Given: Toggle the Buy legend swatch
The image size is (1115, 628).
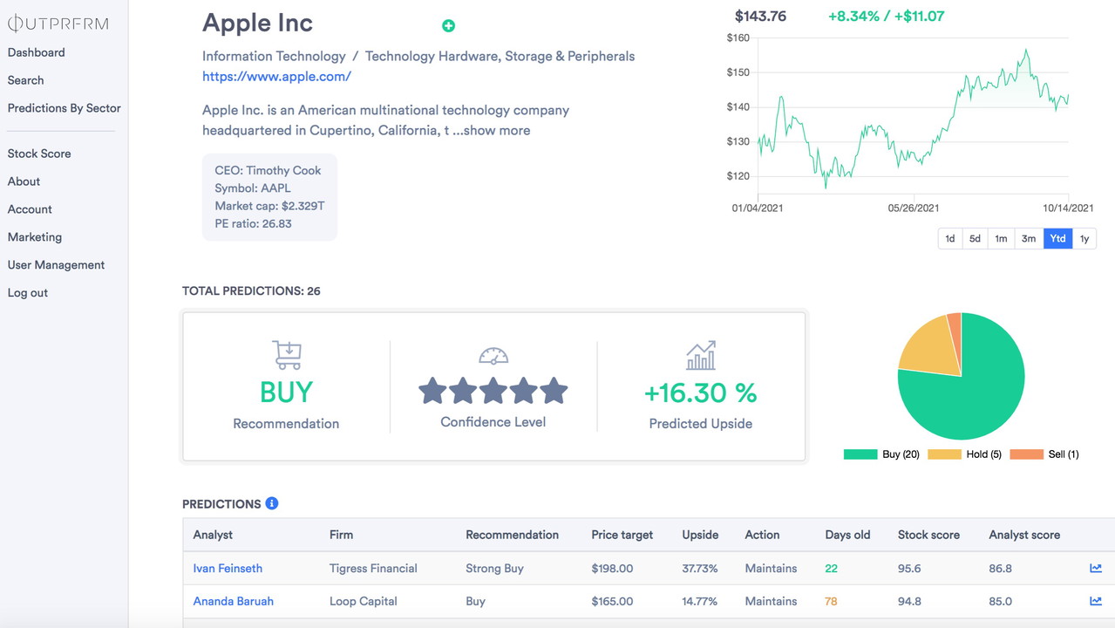Looking at the screenshot, I should [x=860, y=454].
